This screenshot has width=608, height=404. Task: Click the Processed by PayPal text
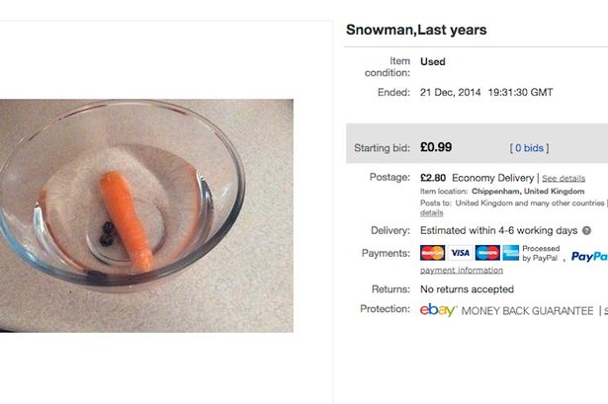click(x=541, y=253)
